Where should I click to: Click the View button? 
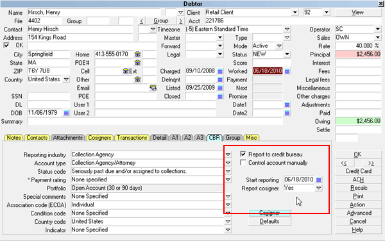358,12
